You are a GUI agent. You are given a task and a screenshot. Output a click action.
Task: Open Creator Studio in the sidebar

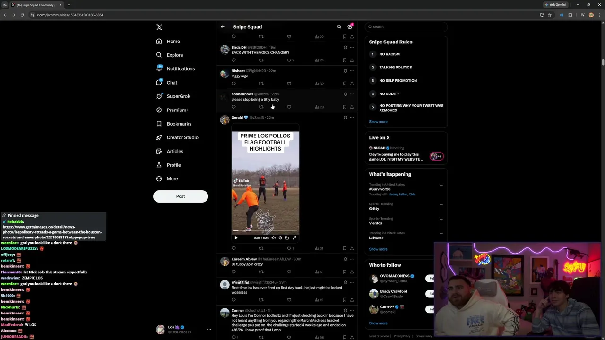[x=177, y=137]
